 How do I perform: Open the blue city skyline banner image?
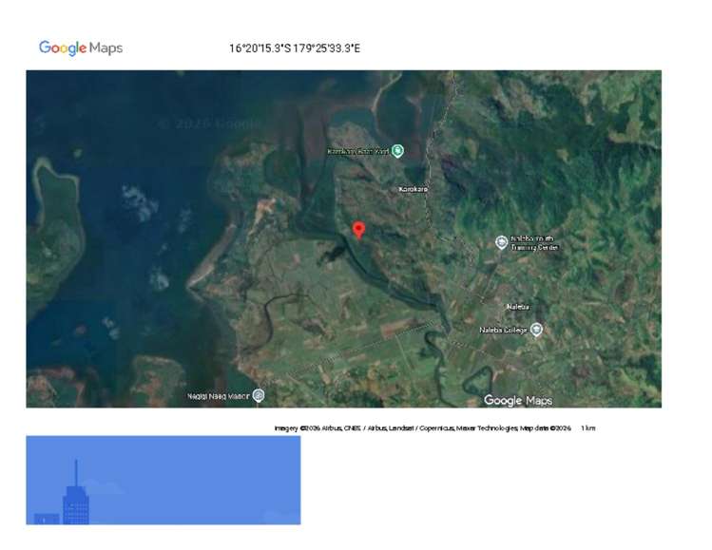click(164, 480)
